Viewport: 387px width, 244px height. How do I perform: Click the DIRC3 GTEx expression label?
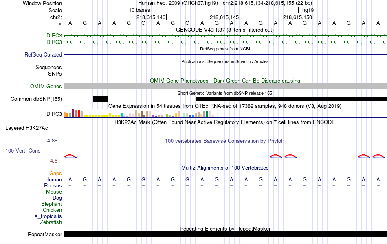pyautogui.click(x=54, y=114)
